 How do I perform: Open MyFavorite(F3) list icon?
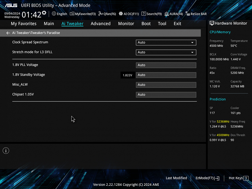pyautogui.click(x=72, y=14)
